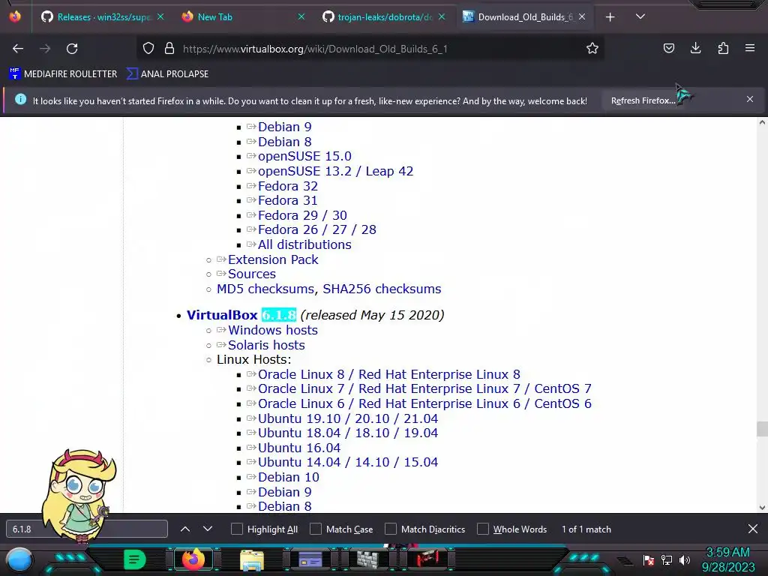Viewport: 768px width, 576px height.
Task: Open the SHA256 checksums link
Action: [x=382, y=289]
